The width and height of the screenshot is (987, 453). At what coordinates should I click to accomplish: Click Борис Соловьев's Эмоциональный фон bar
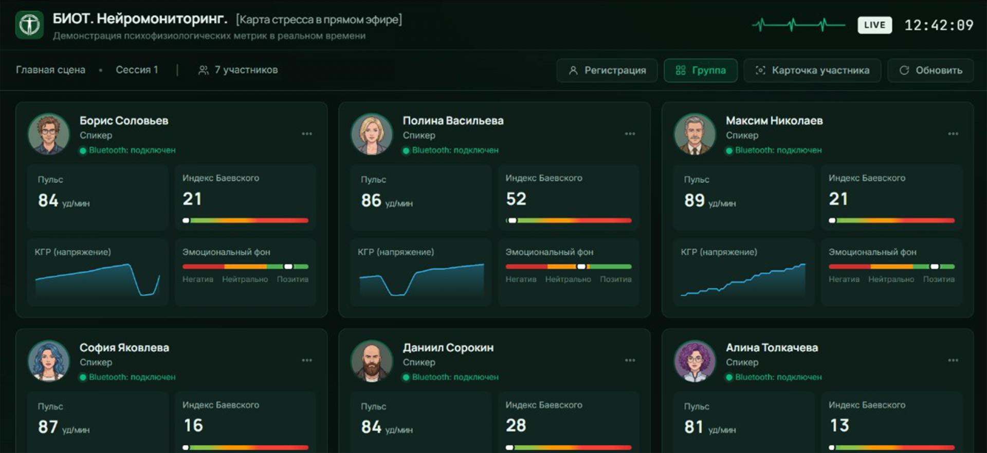(245, 267)
